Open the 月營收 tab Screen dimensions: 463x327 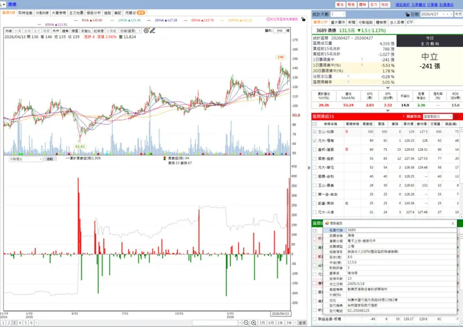pyautogui.click(x=135, y=13)
